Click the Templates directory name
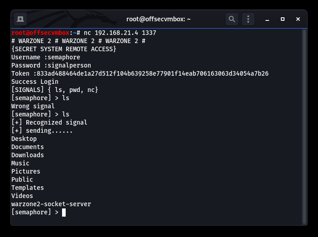 point(28,188)
